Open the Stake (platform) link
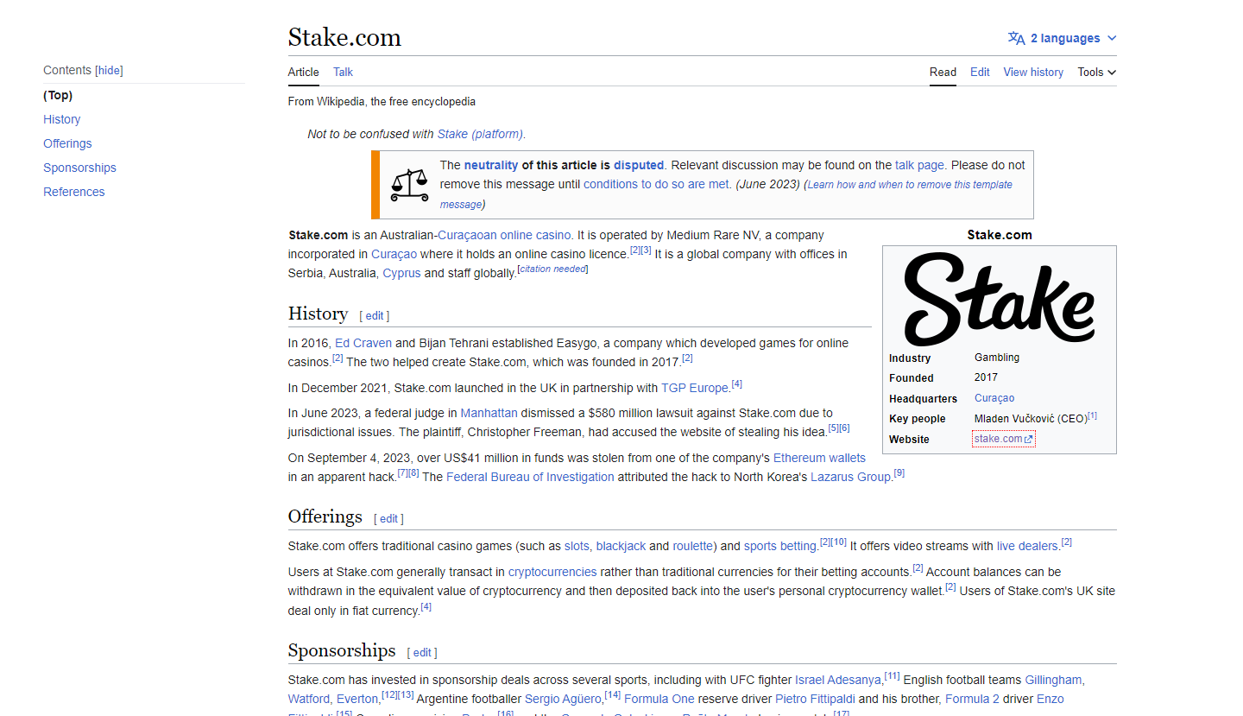This screenshot has height=716, width=1243. (480, 134)
